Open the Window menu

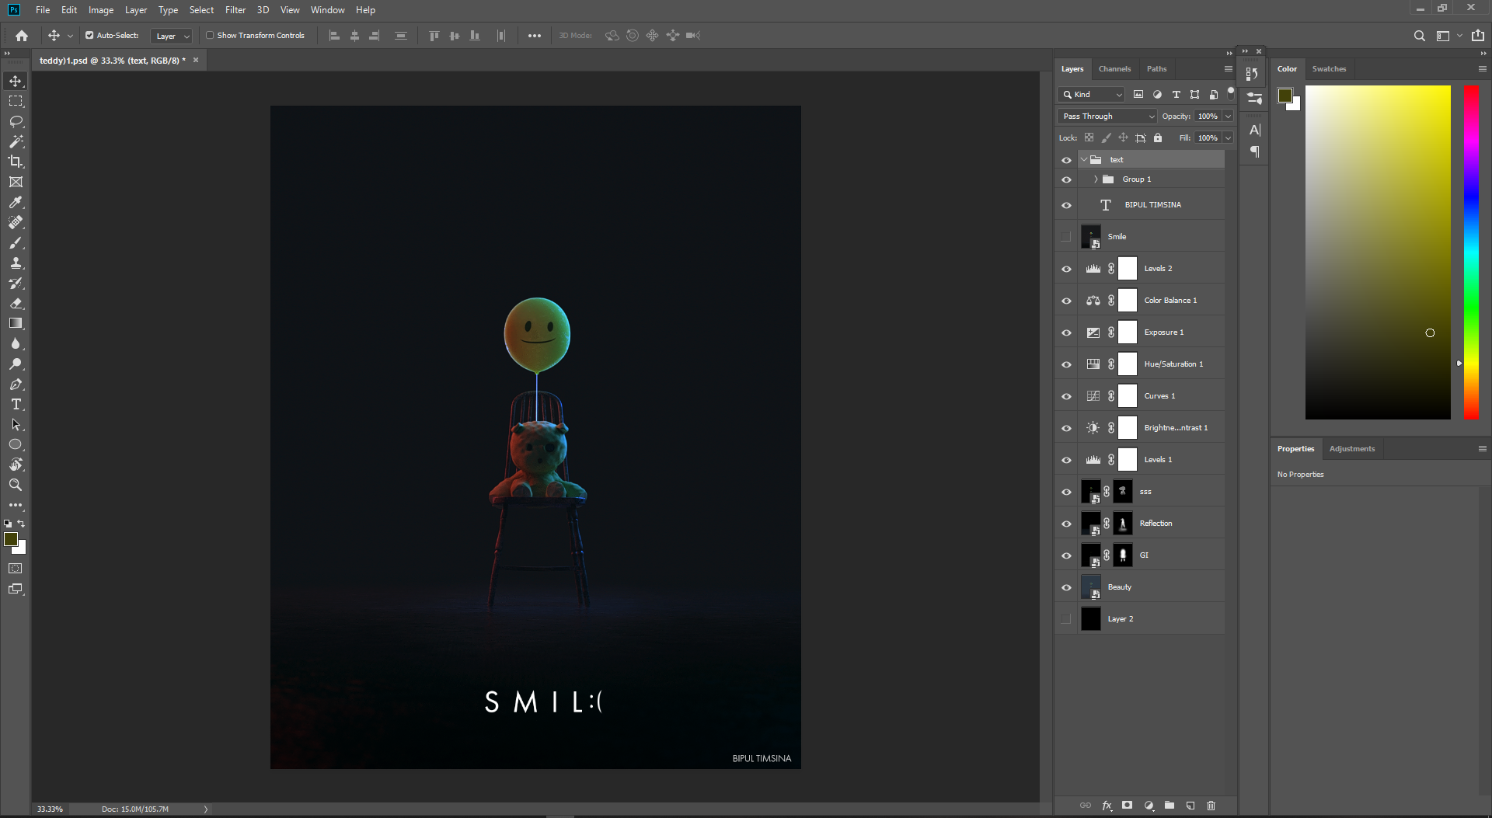click(x=327, y=10)
